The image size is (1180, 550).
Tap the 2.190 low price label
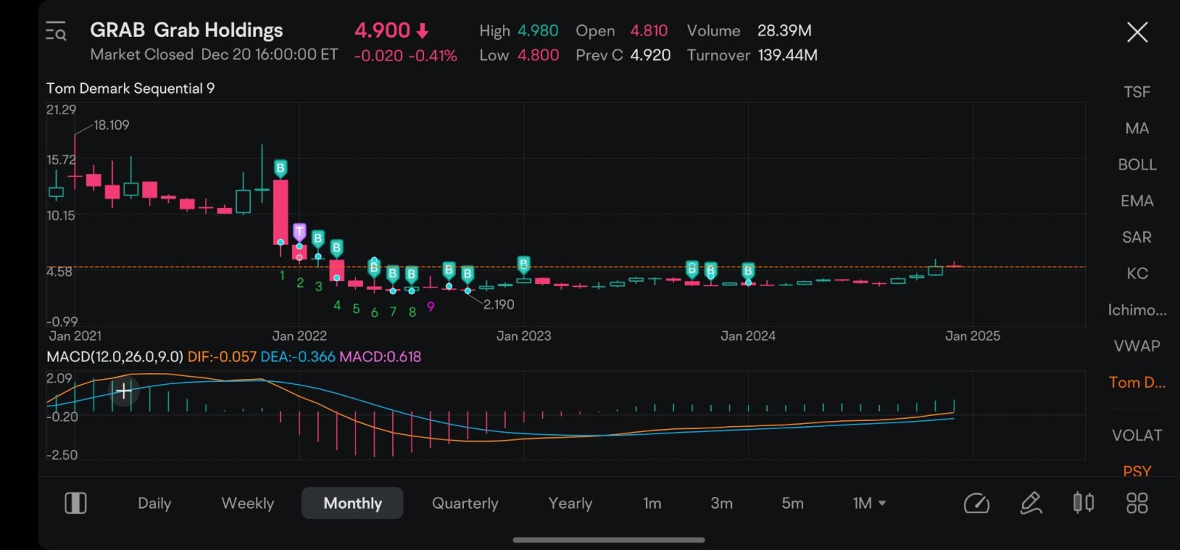tap(499, 304)
